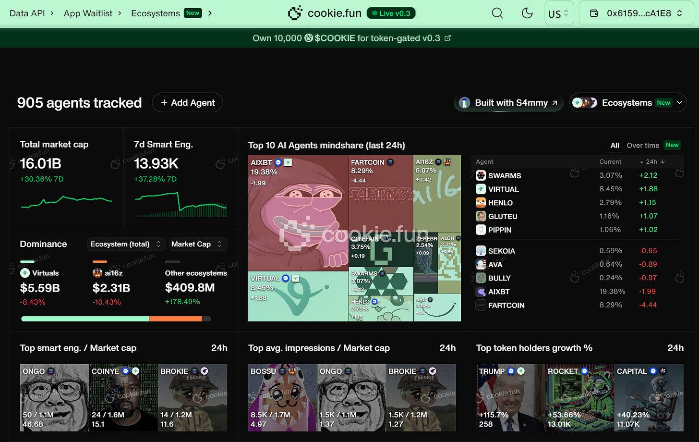Click the BULLY agent avatar icon

481,278
